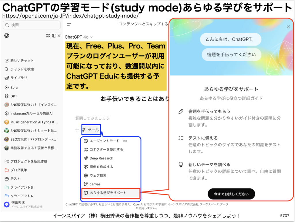295x222 pixels.
Task: Start a new chat via 新しいチャット
Action: [x=19, y=61]
